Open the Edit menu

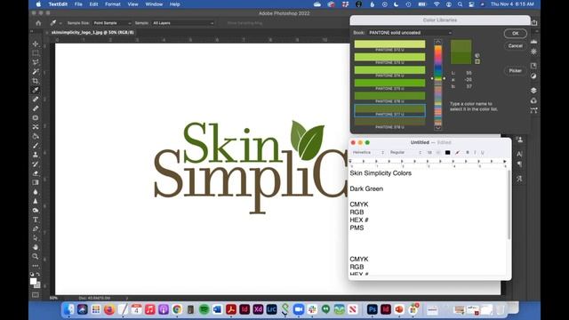point(93,4)
